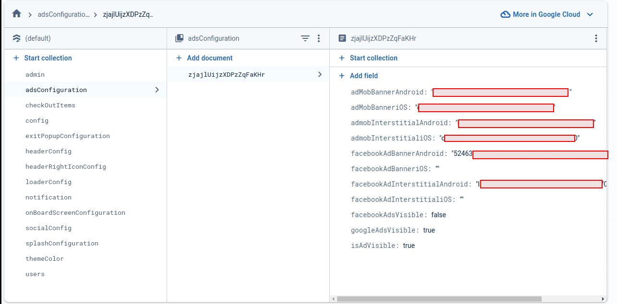Click the cloud icon near More in Google Cloud
This screenshot has height=304, width=617.
(505, 14)
